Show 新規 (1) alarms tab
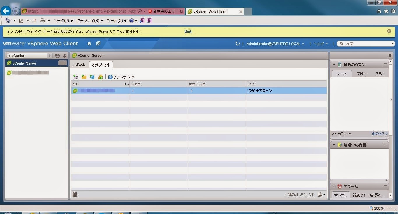398x214 pixels. 359,195
